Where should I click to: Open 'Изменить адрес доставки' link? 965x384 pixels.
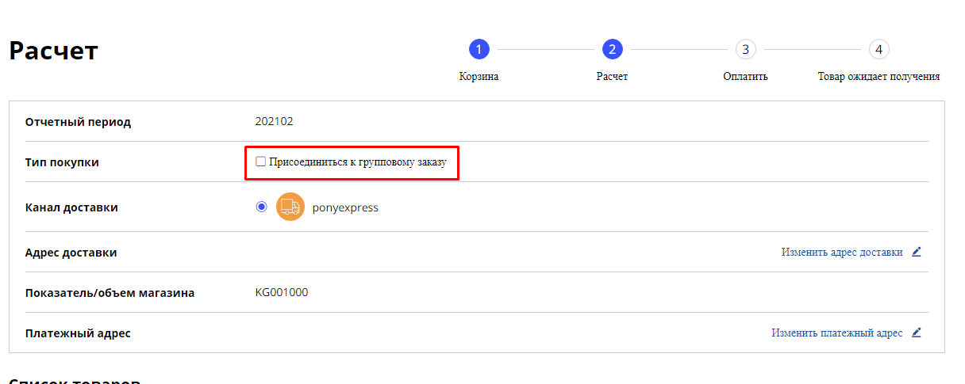click(841, 253)
